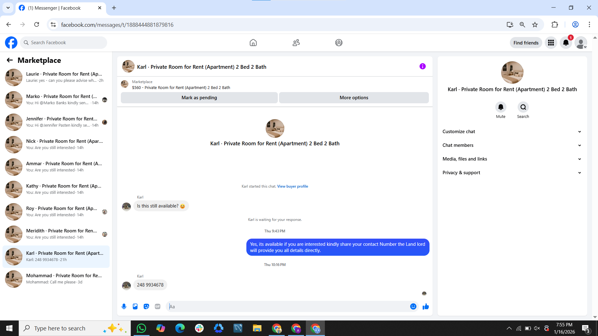Open WhatsApp from the taskbar
The width and height of the screenshot is (598, 336).
[141, 328]
